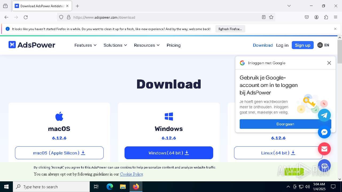This screenshot has height=192, width=342.
Task: Open the EN language selector
Action: 323,45
